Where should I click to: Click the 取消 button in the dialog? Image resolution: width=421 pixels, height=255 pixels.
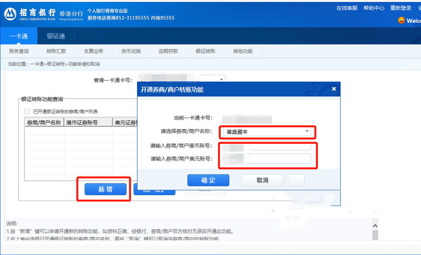[x=262, y=180]
